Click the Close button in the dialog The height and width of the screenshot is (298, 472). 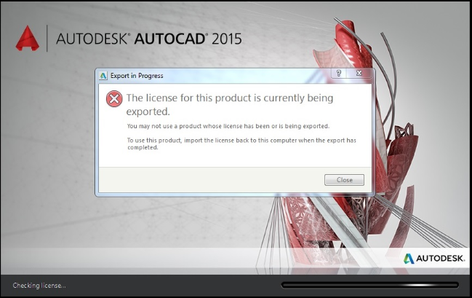[x=344, y=180]
